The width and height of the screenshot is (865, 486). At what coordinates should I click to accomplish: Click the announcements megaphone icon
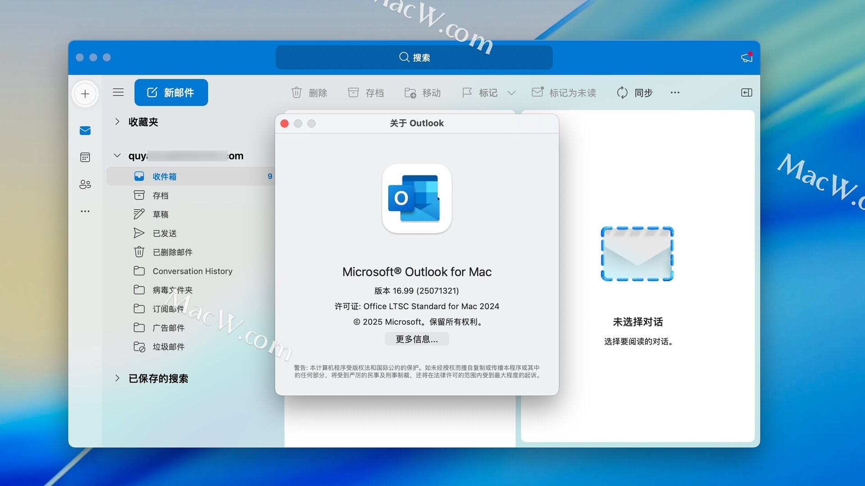click(x=747, y=57)
